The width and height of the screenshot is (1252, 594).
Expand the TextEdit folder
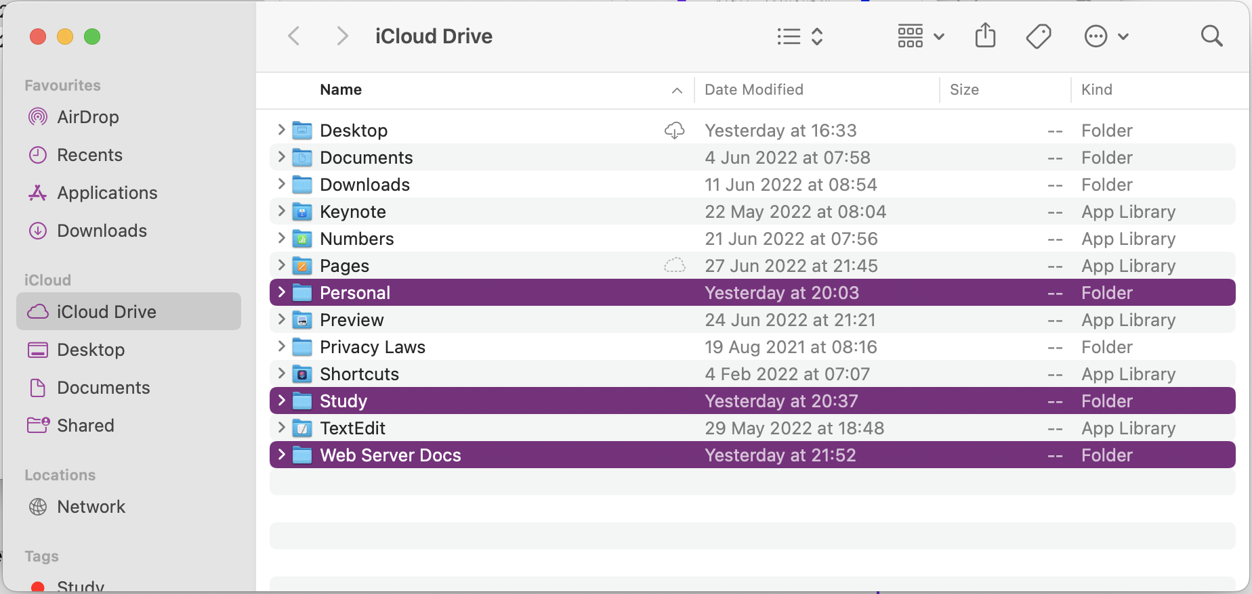[x=281, y=427]
